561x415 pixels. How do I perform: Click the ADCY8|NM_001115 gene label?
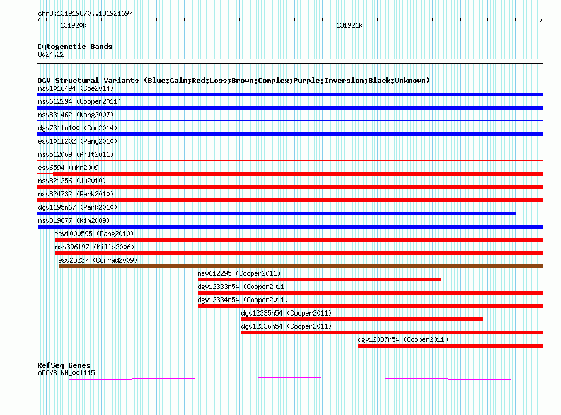point(66,373)
